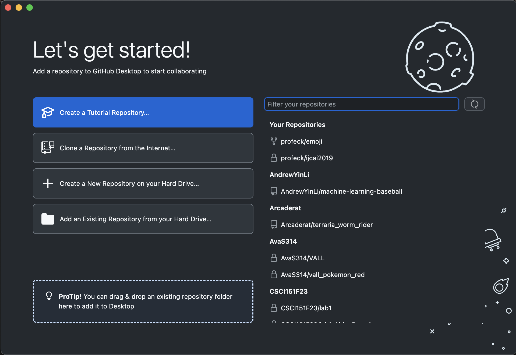Click the refresh repositories list icon
The image size is (516, 355).
474,104
